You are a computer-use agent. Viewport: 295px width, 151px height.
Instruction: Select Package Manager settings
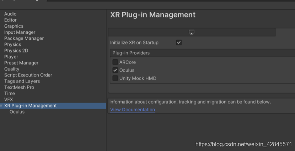(x=24, y=38)
